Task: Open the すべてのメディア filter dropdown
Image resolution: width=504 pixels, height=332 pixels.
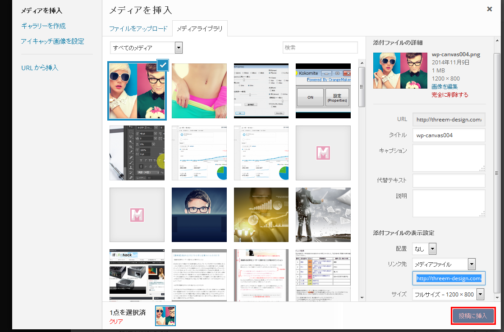Action: [x=146, y=48]
